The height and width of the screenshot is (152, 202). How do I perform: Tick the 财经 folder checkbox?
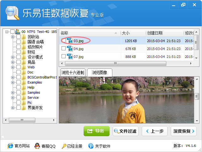coord(18,52)
